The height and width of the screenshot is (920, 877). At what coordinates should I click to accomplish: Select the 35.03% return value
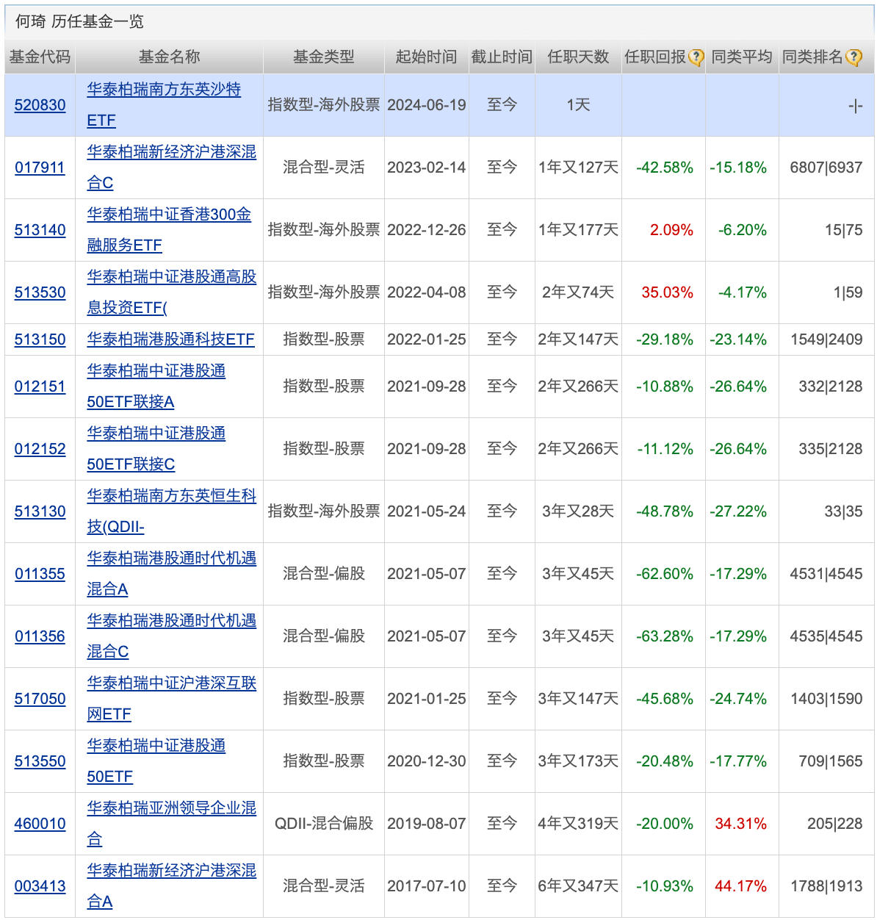point(667,292)
